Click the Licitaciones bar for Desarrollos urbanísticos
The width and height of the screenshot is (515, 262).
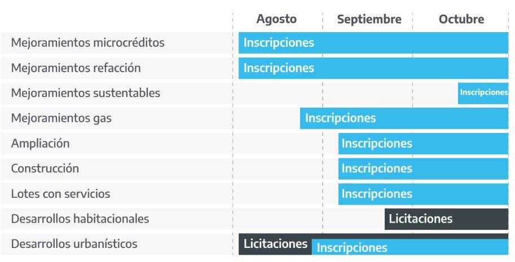275,244
